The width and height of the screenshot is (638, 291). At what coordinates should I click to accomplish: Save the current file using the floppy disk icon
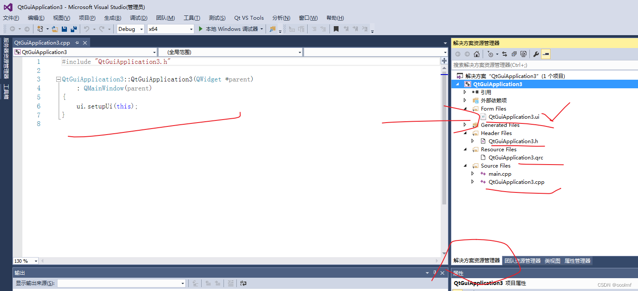click(64, 29)
